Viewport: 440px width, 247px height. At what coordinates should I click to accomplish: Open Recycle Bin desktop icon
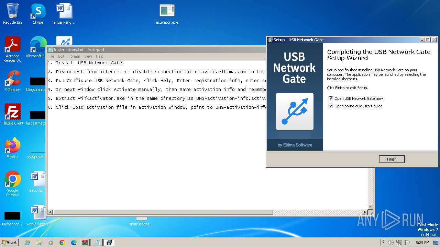click(12, 14)
